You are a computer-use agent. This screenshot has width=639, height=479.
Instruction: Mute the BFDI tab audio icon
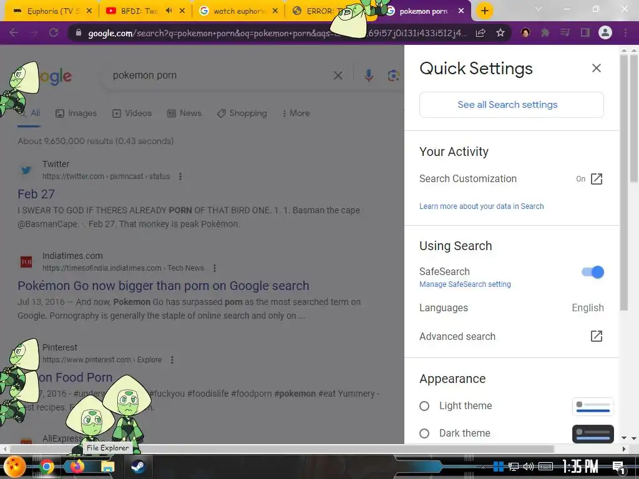pyautogui.click(x=169, y=11)
